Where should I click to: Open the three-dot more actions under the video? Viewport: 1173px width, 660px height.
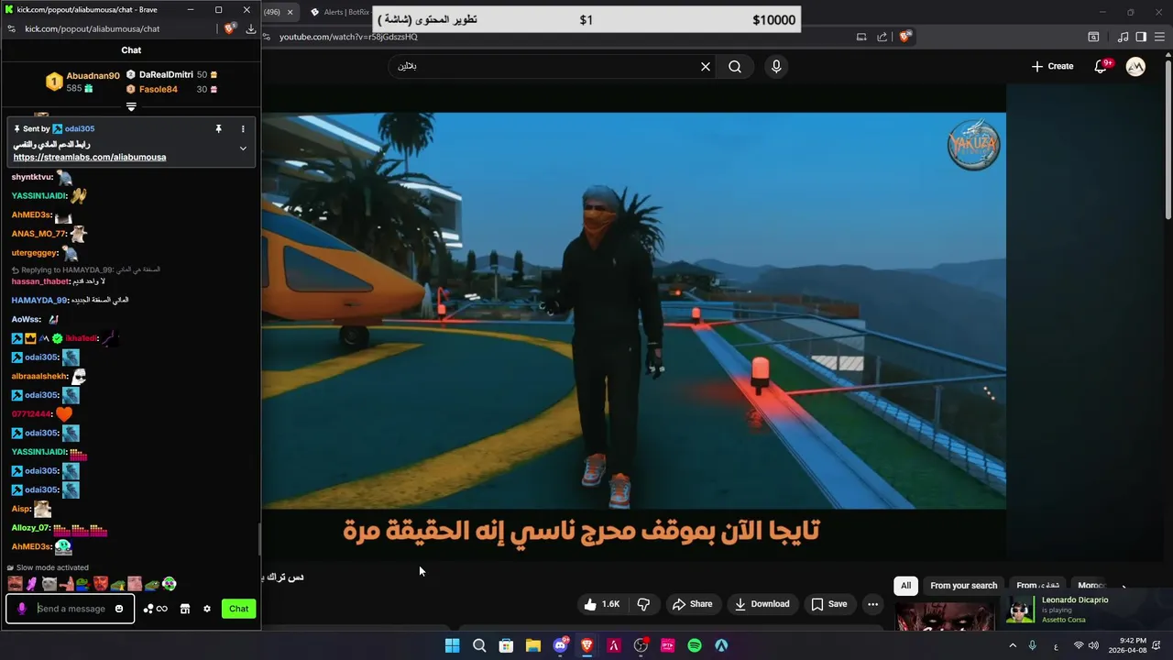(872, 604)
